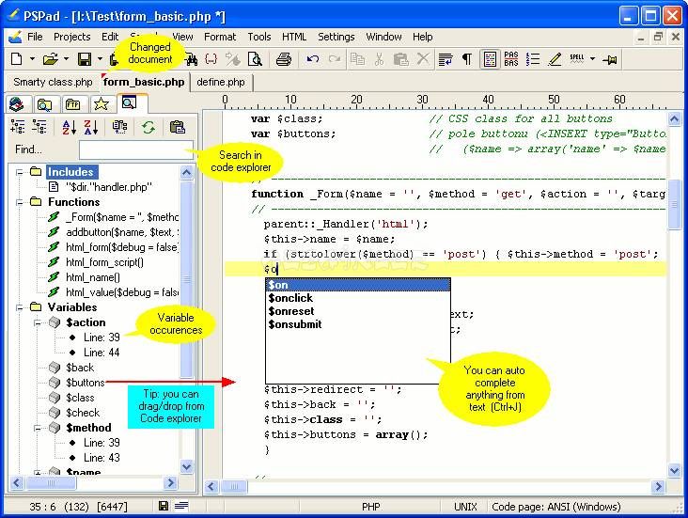Toggle word wrap toolbar icon
Viewport: 688px width, 518px height.
point(446,59)
